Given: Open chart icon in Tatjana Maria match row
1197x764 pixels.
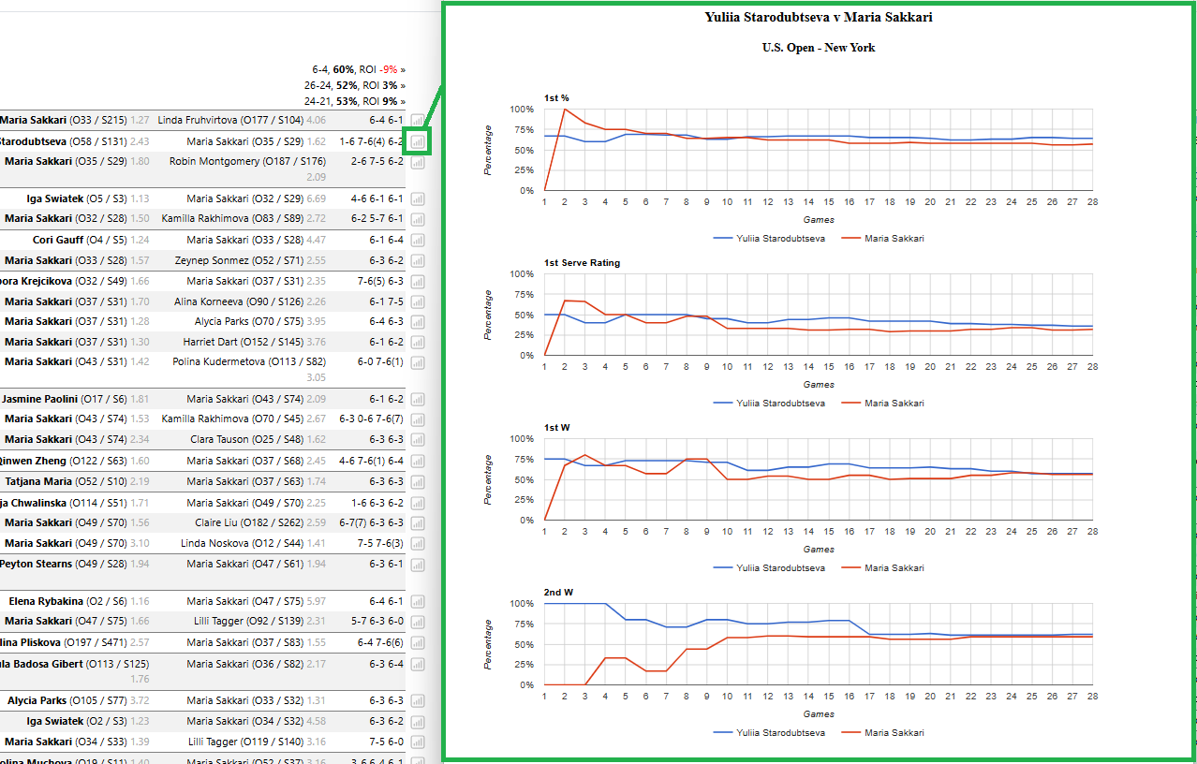Looking at the screenshot, I should (417, 482).
